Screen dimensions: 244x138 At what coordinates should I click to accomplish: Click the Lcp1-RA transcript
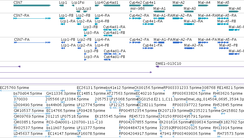click(x=63, y=24)
